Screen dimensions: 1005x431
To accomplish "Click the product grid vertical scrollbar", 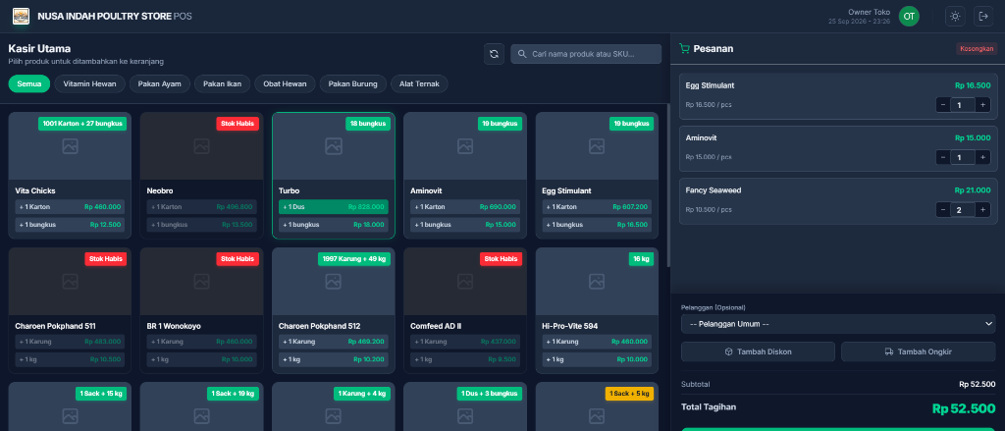I will pos(668,186).
